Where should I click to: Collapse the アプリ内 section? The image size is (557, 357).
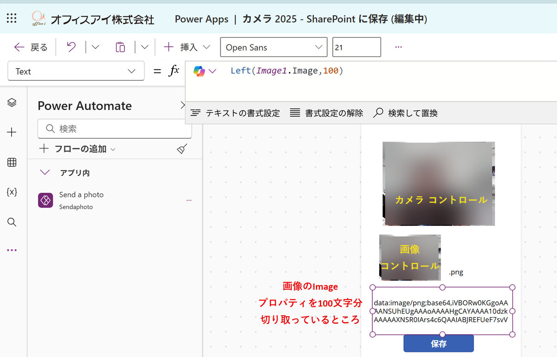tap(45, 172)
